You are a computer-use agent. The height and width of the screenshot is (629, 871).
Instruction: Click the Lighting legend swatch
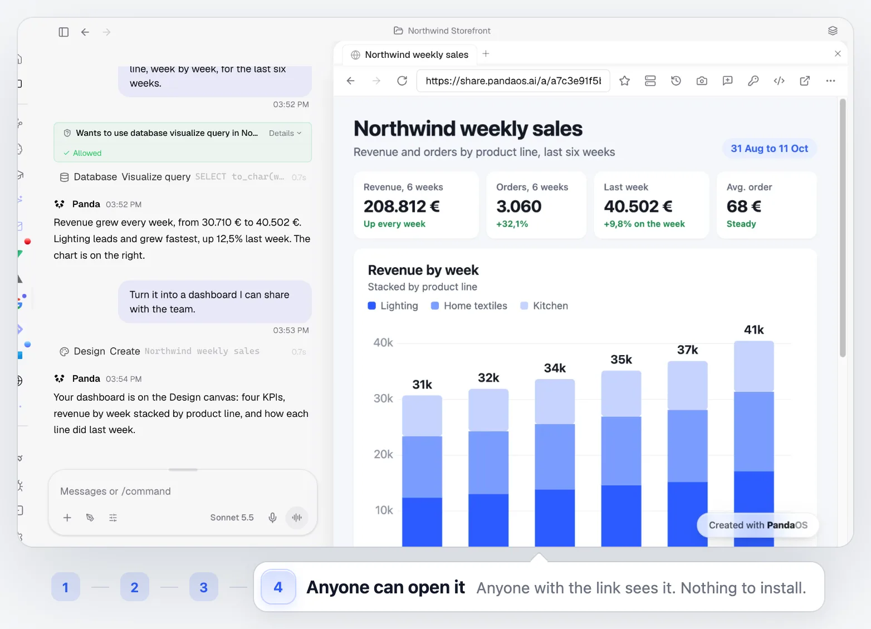(372, 306)
